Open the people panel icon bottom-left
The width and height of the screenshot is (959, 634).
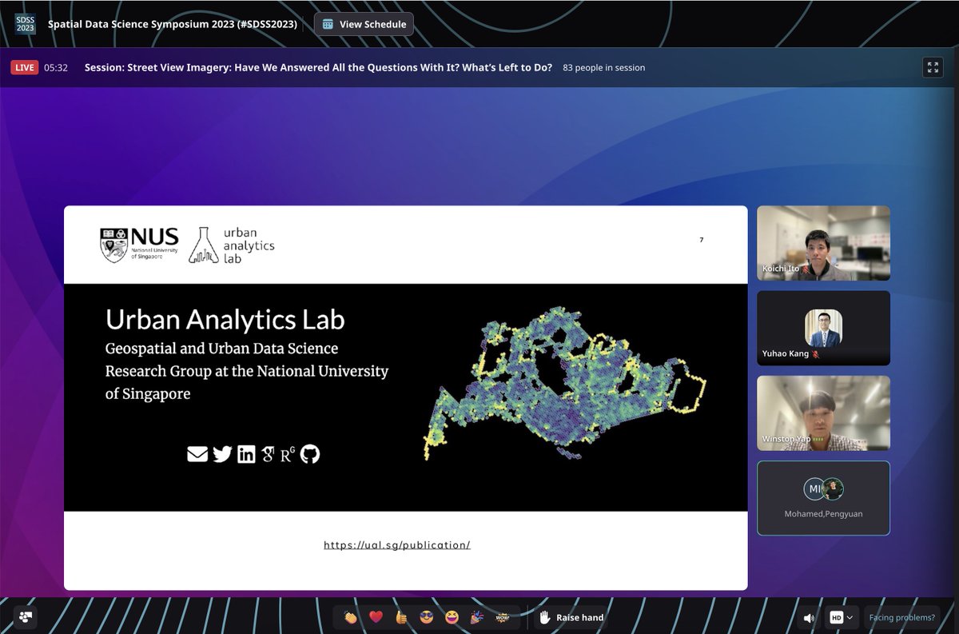click(x=26, y=617)
